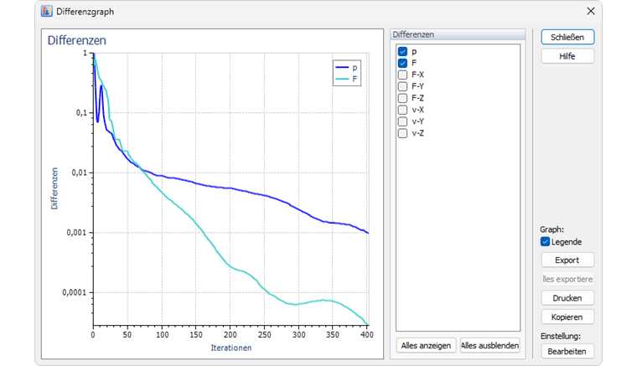Image resolution: width=637 pixels, height=366 pixels.
Task: Click the Export button
Action: pos(567,260)
